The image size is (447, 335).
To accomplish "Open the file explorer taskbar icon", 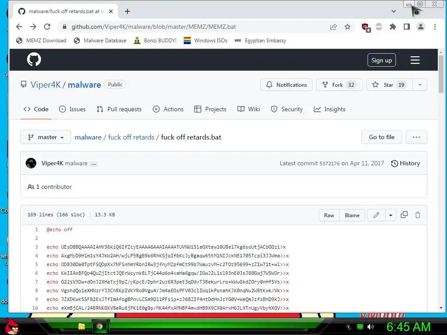I will coord(82,326).
